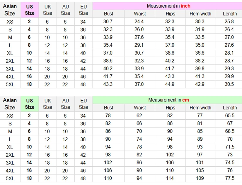Click the pink US Size header cell
Screen dimensions: 242x185
tap(30, 10)
